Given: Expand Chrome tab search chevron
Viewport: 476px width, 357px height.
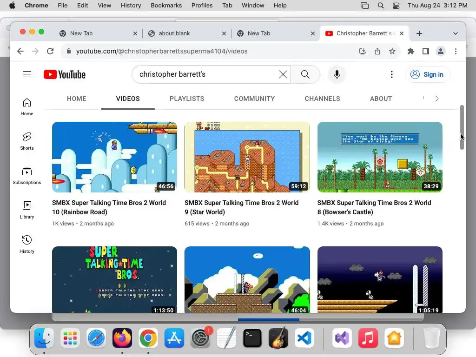Looking at the screenshot, I should pos(456,33).
